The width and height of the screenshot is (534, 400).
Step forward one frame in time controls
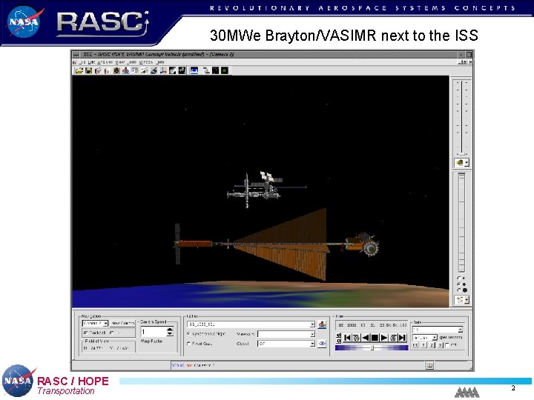[x=393, y=338]
